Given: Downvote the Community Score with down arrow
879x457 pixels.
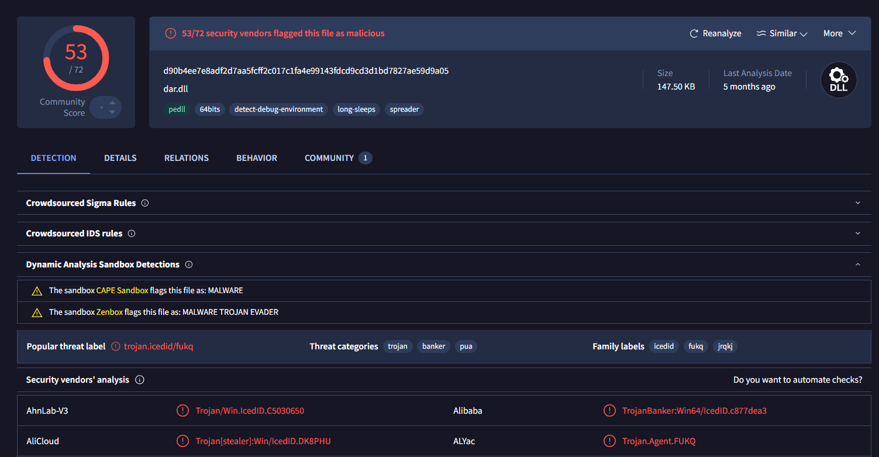Looking at the screenshot, I should [x=112, y=112].
